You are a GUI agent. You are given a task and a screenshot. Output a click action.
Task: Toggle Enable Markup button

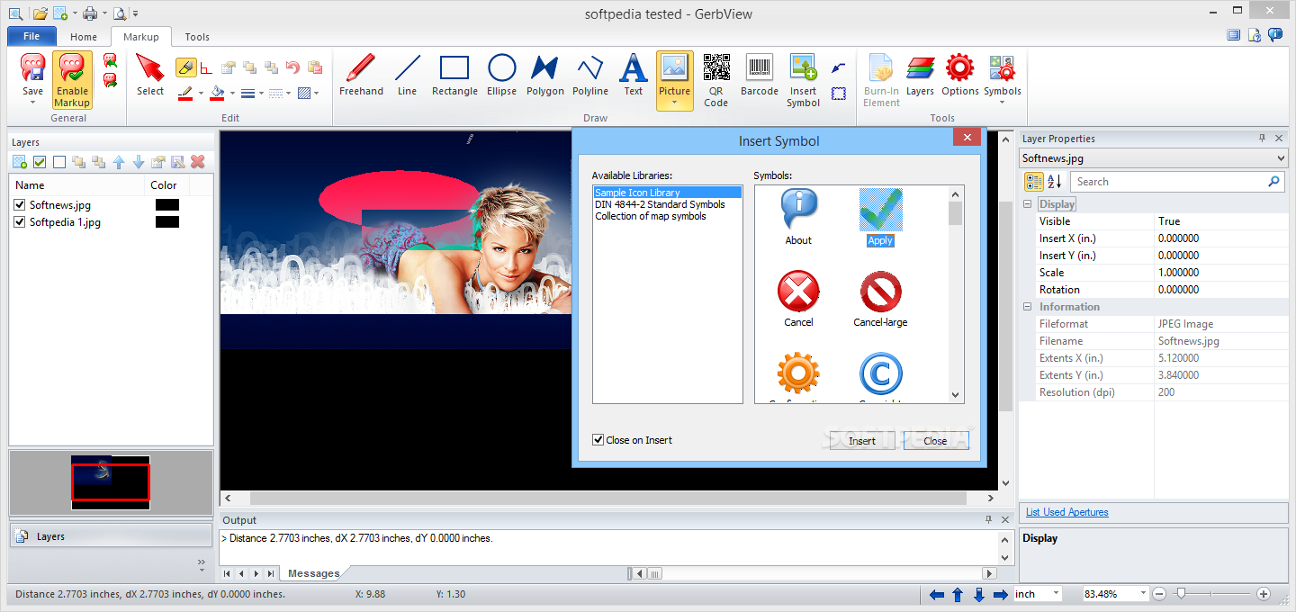pos(72,79)
